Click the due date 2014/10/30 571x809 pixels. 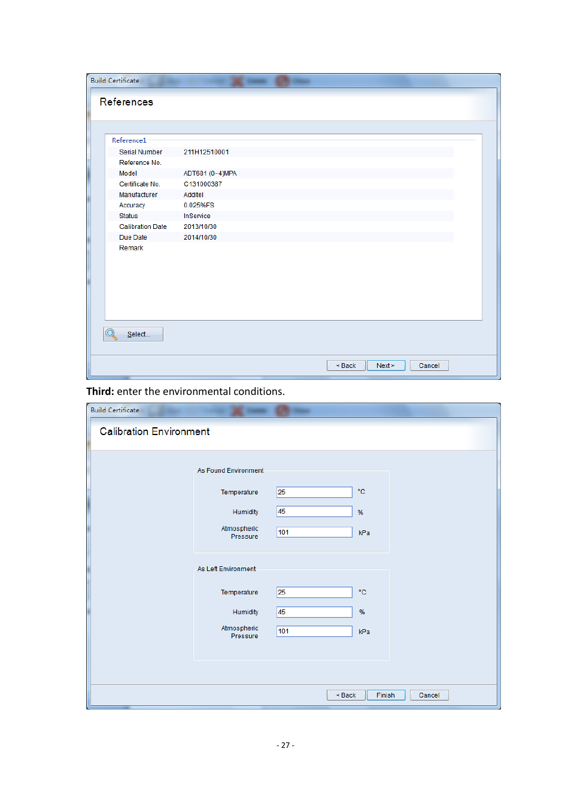(200, 238)
